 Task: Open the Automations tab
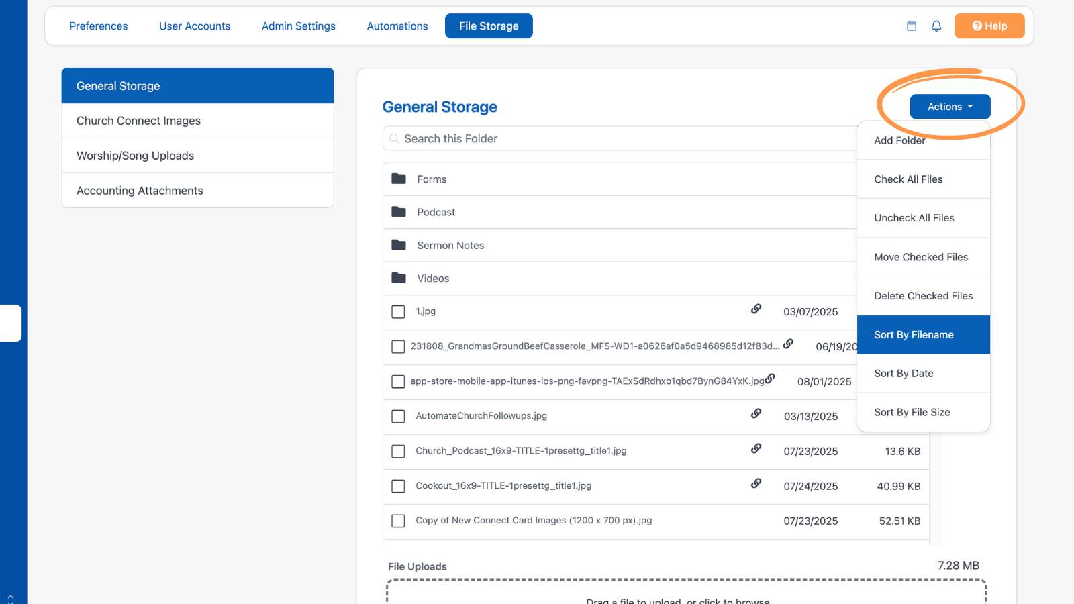tap(397, 26)
